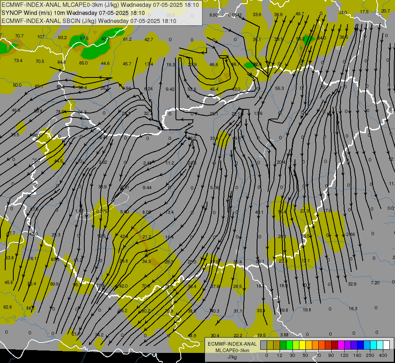
Task: Click the grid value 49.7
Action: [299, 14]
